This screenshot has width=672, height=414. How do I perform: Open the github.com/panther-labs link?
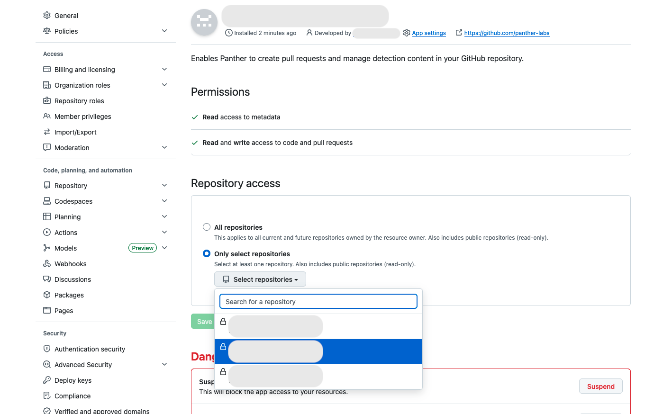[x=507, y=33]
